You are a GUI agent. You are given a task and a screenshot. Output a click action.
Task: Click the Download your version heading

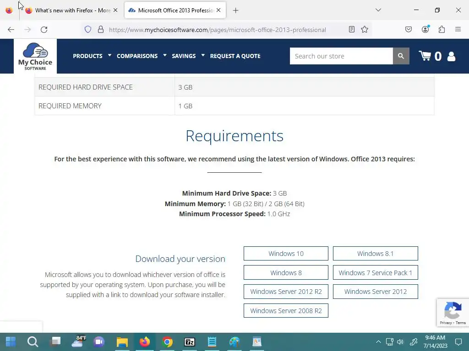180,259
